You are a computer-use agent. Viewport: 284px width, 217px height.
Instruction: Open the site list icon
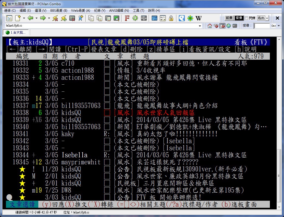point(9,18)
